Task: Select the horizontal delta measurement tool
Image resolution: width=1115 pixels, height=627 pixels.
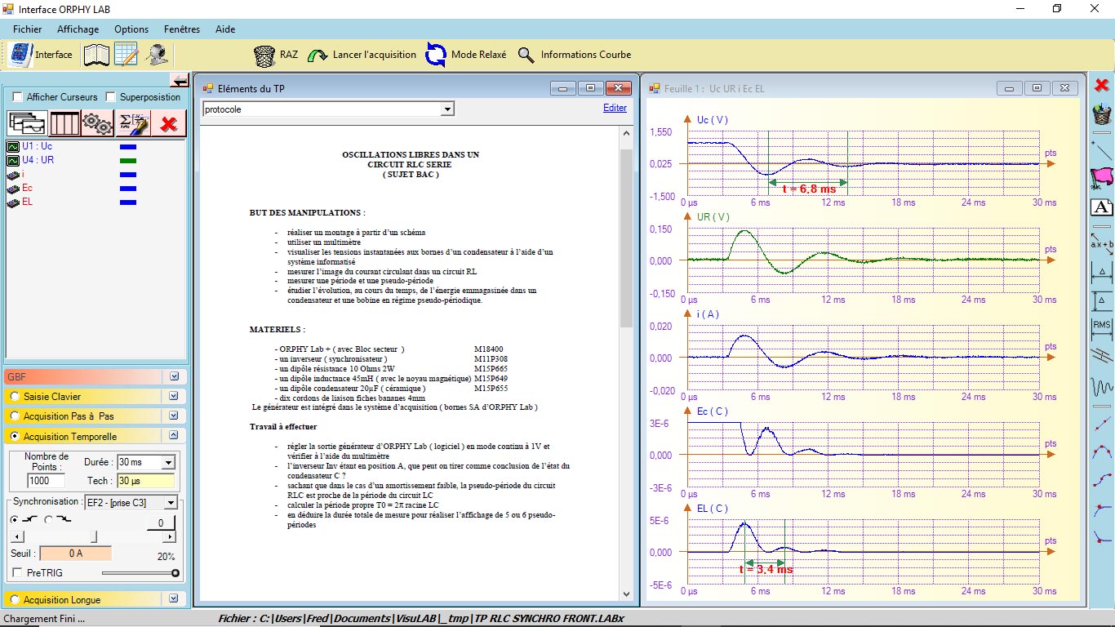Action: [x=1102, y=272]
